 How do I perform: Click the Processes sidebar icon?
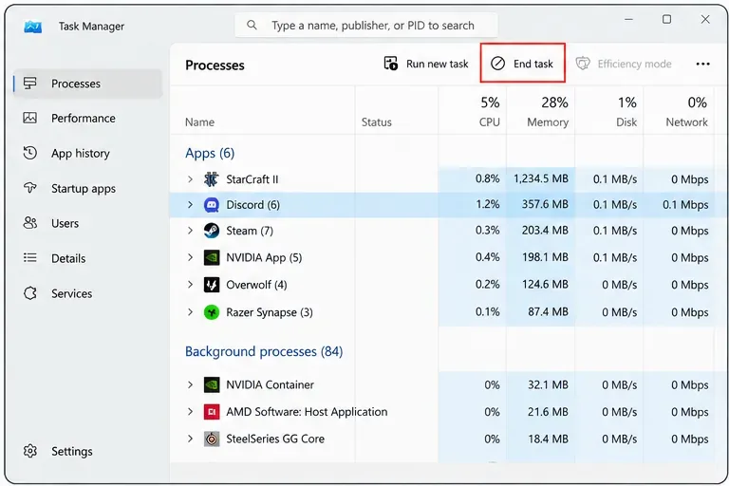(x=29, y=84)
